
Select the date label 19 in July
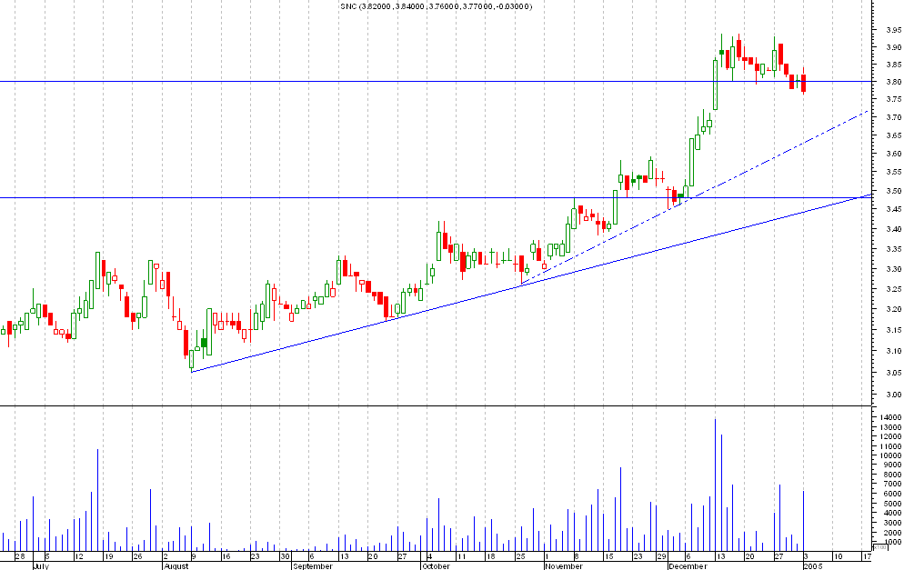click(109, 556)
